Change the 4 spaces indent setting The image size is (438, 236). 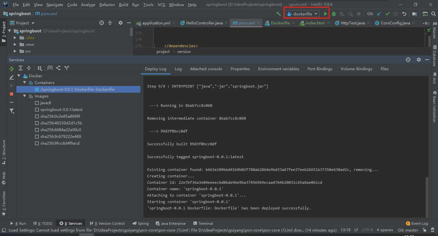coord(385,230)
